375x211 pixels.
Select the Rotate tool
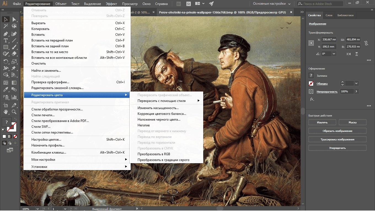6,61
